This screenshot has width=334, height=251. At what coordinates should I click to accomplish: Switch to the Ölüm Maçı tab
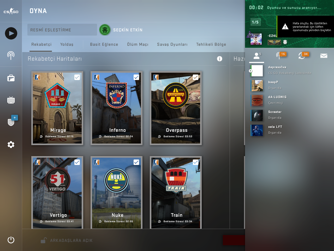tap(138, 44)
